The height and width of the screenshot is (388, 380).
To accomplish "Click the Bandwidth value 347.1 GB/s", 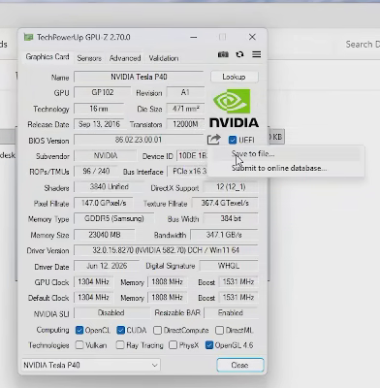I will (x=224, y=235).
